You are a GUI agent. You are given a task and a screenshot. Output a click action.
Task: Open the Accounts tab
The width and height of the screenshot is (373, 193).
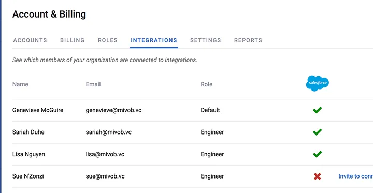click(x=30, y=40)
